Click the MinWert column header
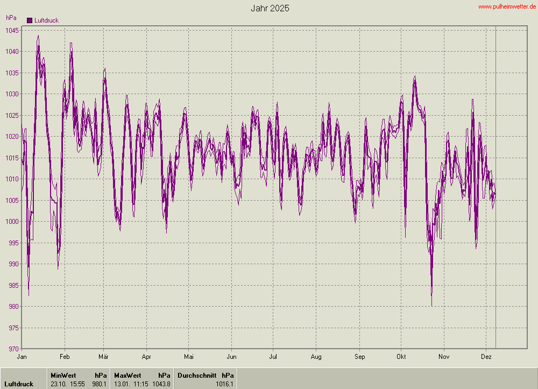The height and width of the screenshot is (389, 538). point(63,375)
